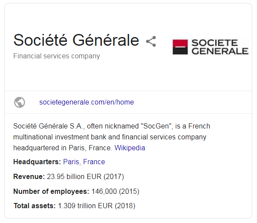Screen dimensions: 257x223
Task: Click the red block of the logo
Action: click(x=180, y=44)
